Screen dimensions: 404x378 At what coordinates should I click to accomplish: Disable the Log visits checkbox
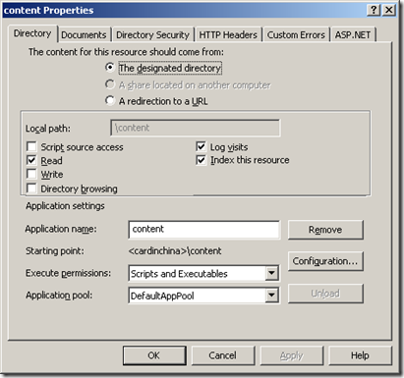pyautogui.click(x=201, y=146)
